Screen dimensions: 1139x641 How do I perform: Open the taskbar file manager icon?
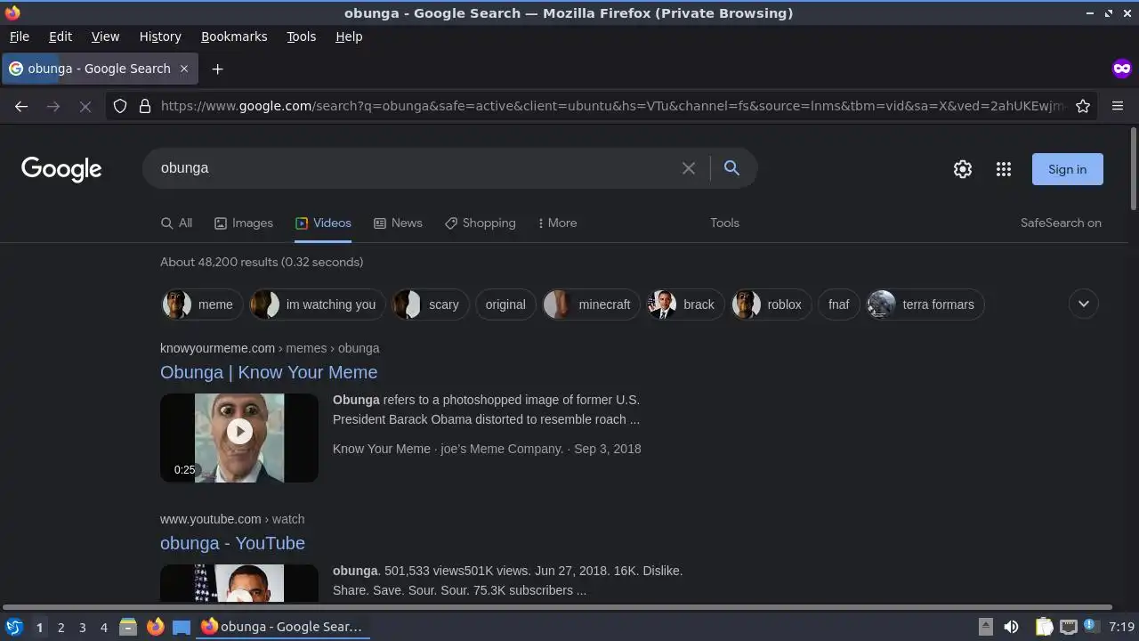(128, 627)
